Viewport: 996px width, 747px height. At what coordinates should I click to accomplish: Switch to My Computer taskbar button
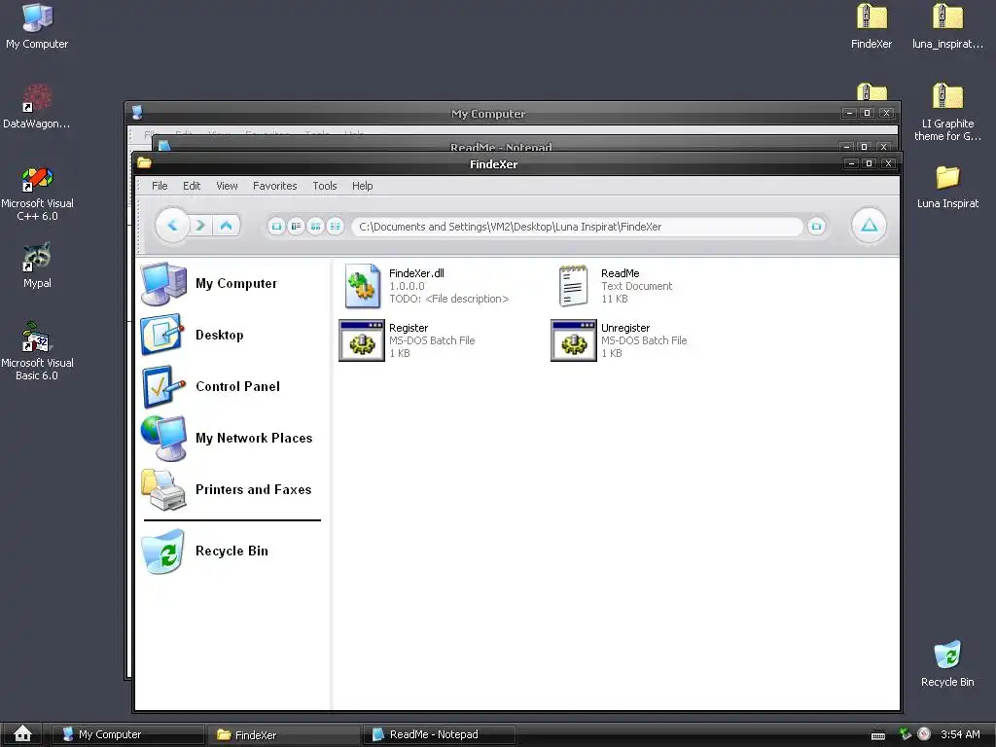click(x=127, y=734)
